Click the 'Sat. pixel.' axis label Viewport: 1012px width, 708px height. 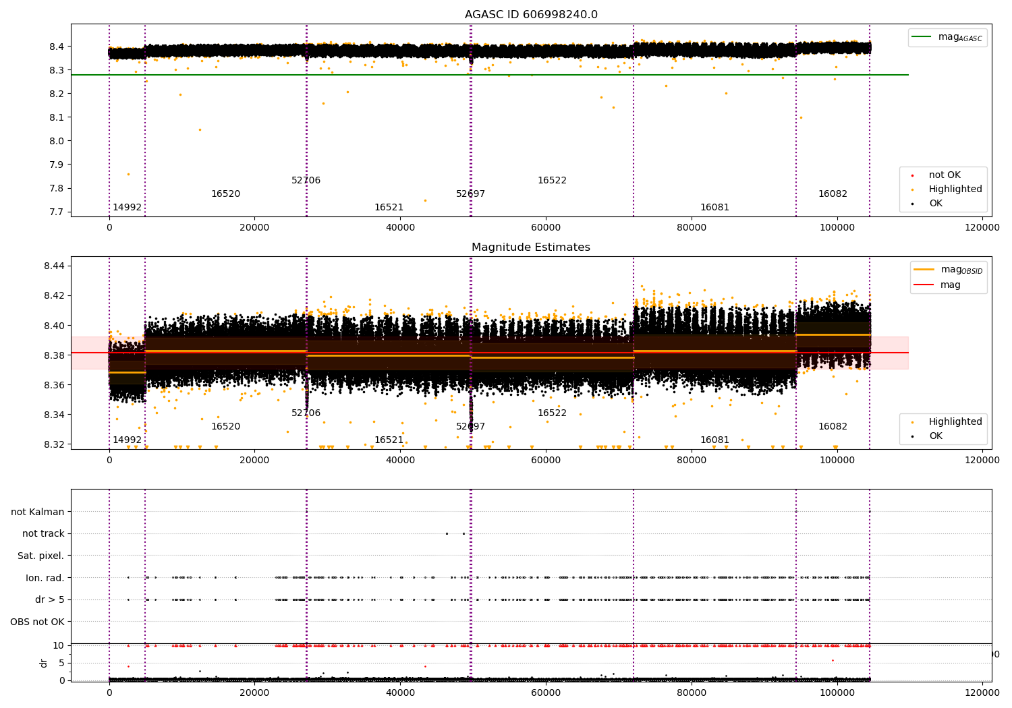41,556
